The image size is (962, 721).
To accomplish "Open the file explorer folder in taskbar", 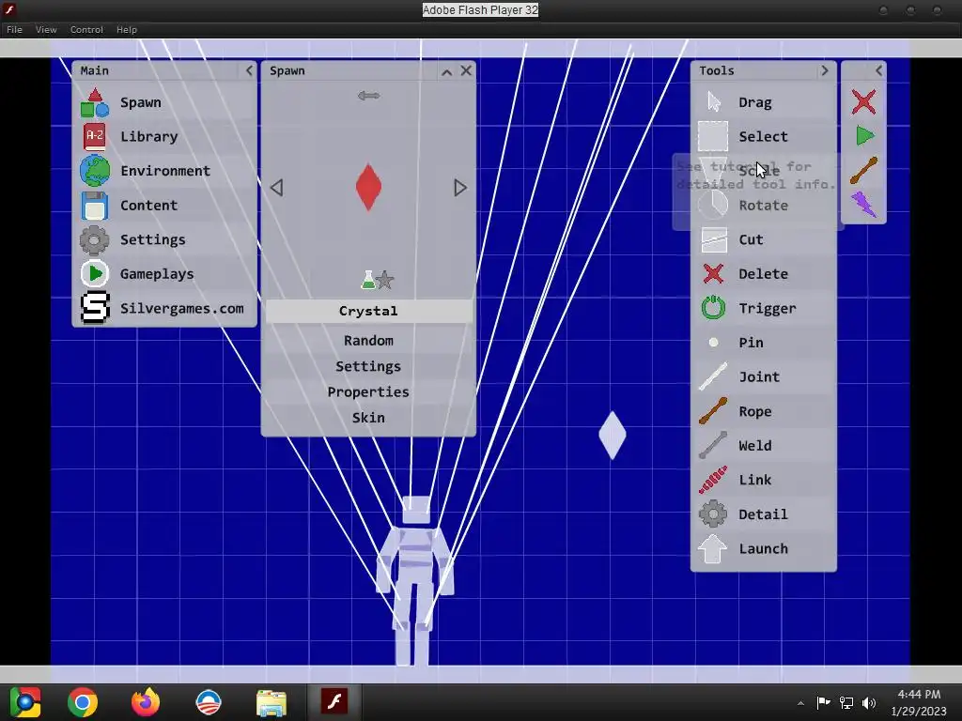I will (x=272, y=702).
